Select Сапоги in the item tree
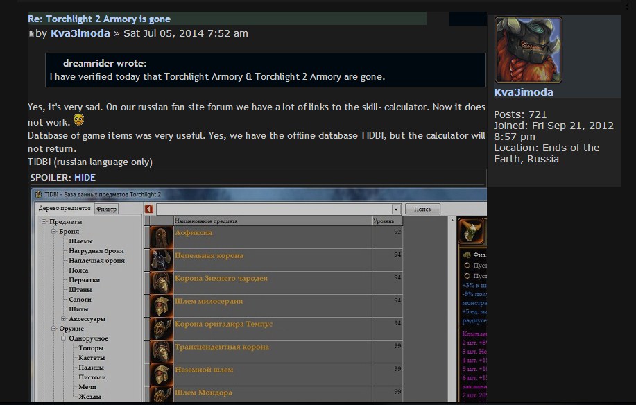This screenshot has height=405, width=636. 80,299
